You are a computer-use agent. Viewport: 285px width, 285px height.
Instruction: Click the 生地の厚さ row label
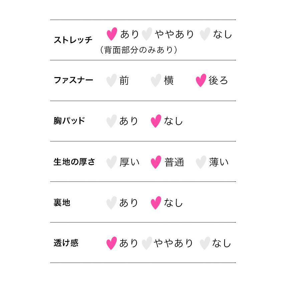point(74,162)
